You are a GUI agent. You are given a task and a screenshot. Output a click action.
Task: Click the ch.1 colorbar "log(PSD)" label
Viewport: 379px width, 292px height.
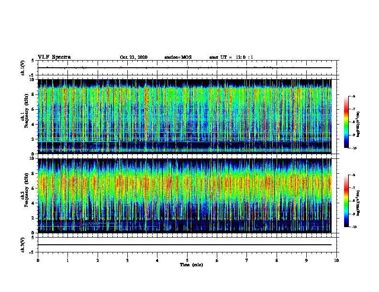358,124
